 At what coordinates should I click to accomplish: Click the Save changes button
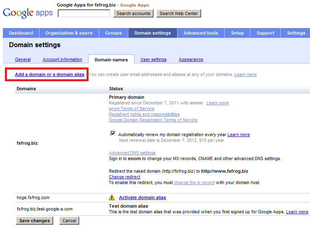[35, 221]
